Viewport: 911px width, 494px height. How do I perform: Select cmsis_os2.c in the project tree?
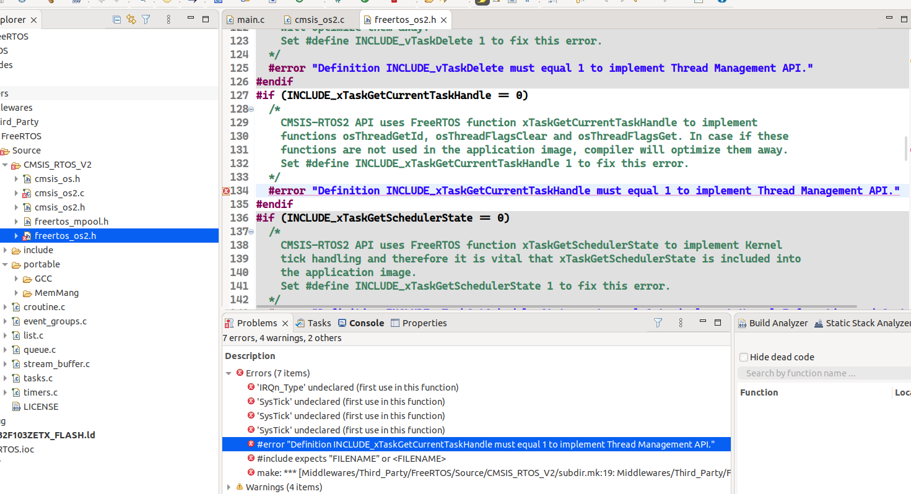tap(59, 193)
